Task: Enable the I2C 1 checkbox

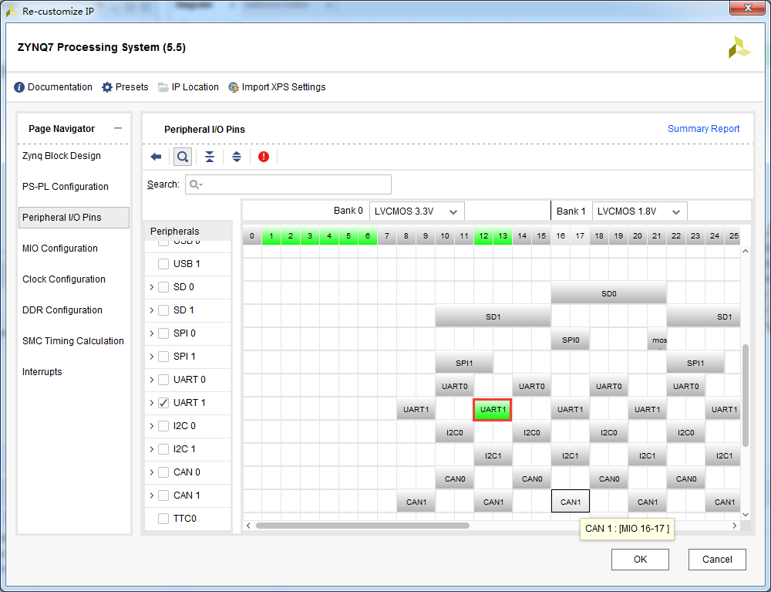Action: tap(163, 448)
